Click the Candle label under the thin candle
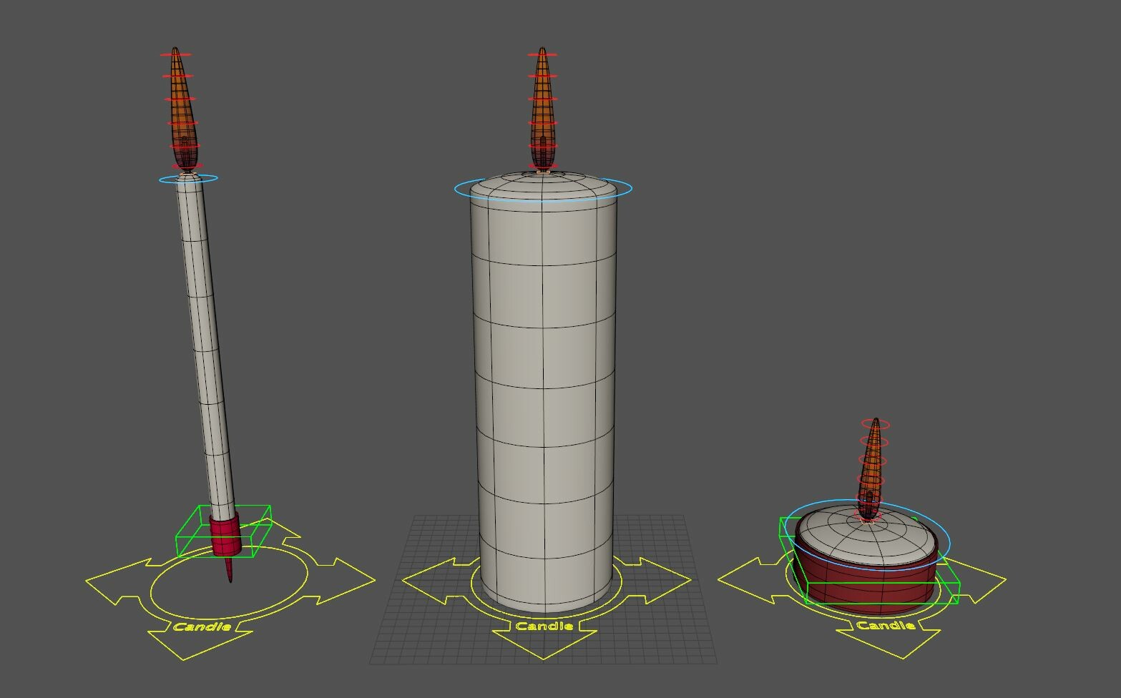 pos(202,627)
